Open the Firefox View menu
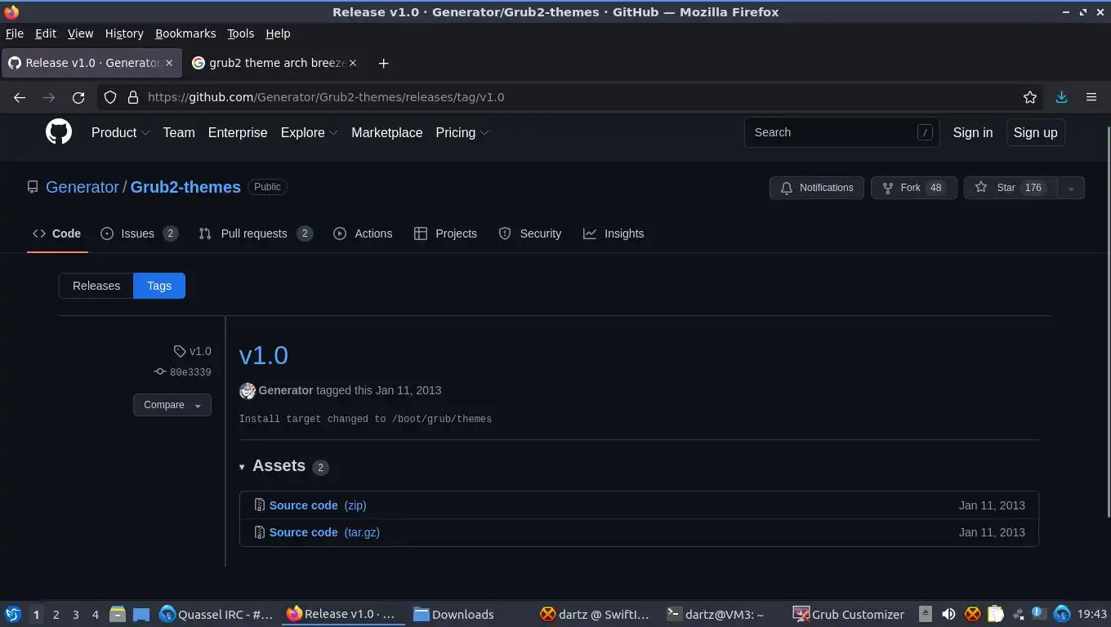The width and height of the screenshot is (1111, 627). (80, 33)
